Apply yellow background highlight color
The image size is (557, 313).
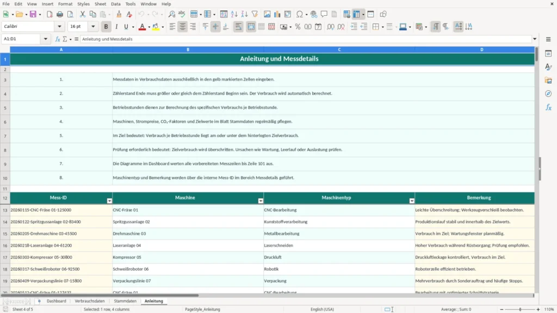[156, 27]
